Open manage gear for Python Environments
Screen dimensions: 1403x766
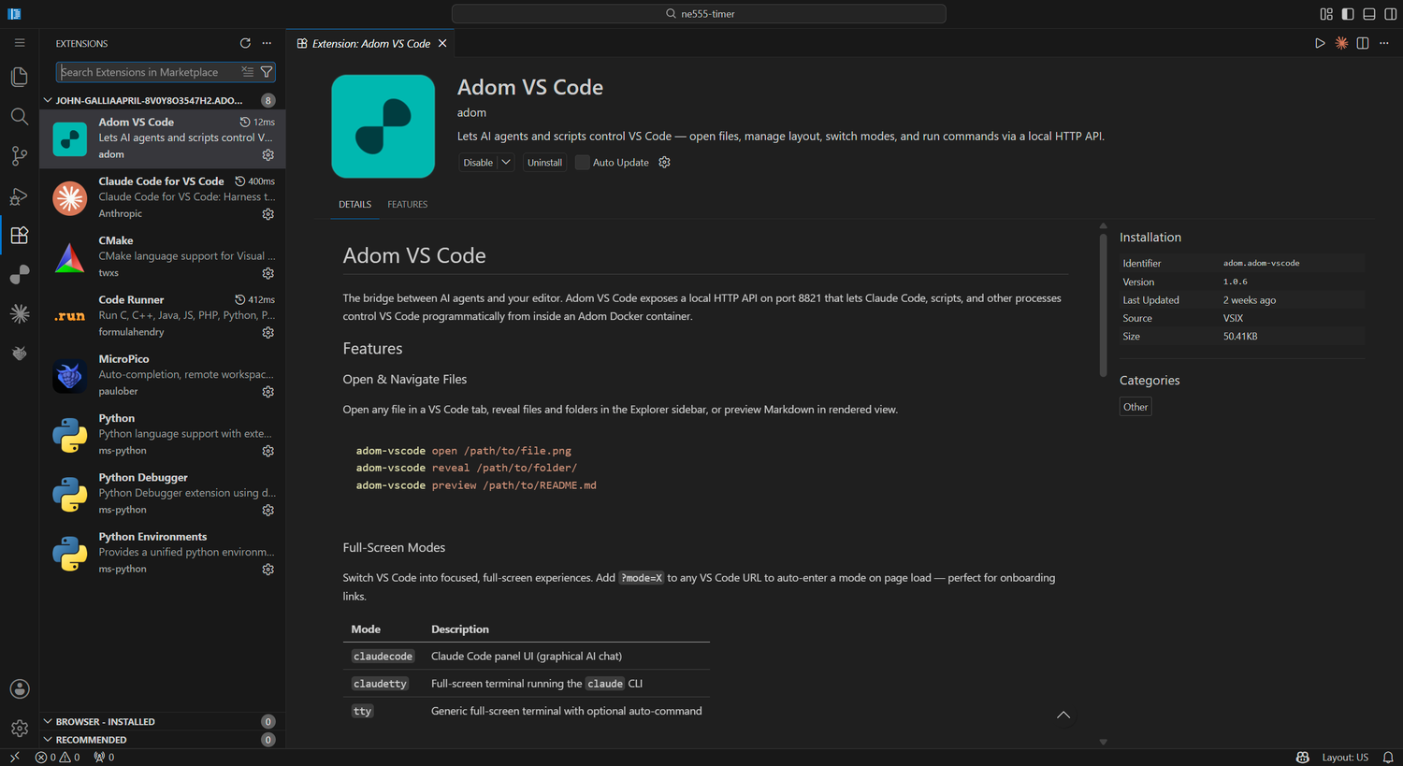[268, 570]
